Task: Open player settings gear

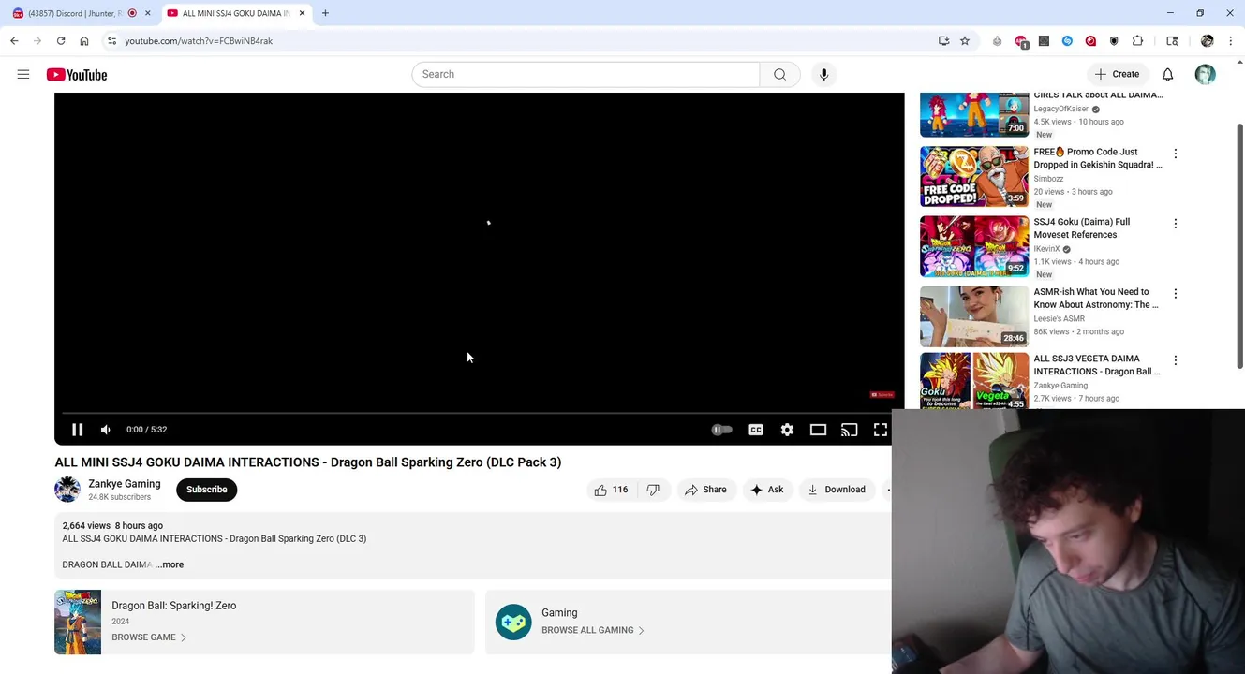Action: point(787,430)
